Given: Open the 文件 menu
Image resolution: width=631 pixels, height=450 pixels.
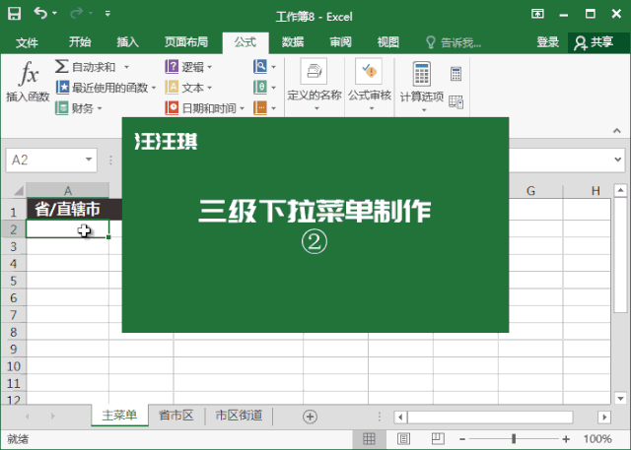Looking at the screenshot, I should click(x=27, y=42).
